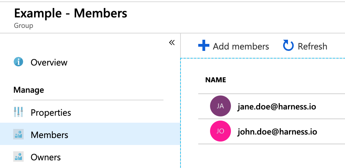Click the Refresh text label
The image size is (345, 168).
(x=312, y=46)
